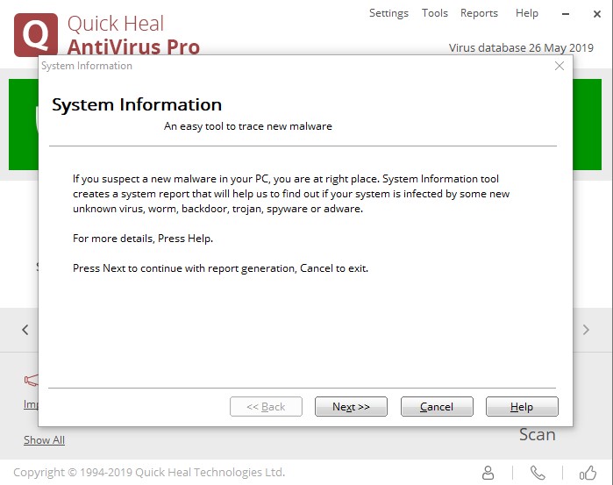Screen dimensions: 613x485
Task: Click Next >> to generate the report
Action: pyautogui.click(x=351, y=406)
